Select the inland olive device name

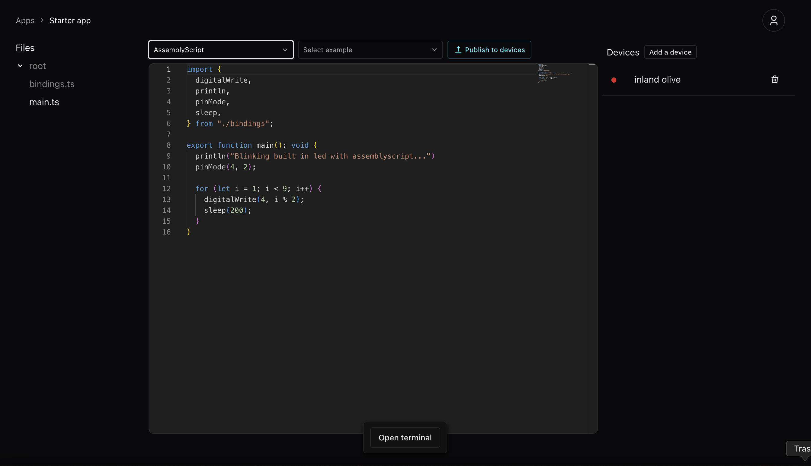click(x=657, y=79)
